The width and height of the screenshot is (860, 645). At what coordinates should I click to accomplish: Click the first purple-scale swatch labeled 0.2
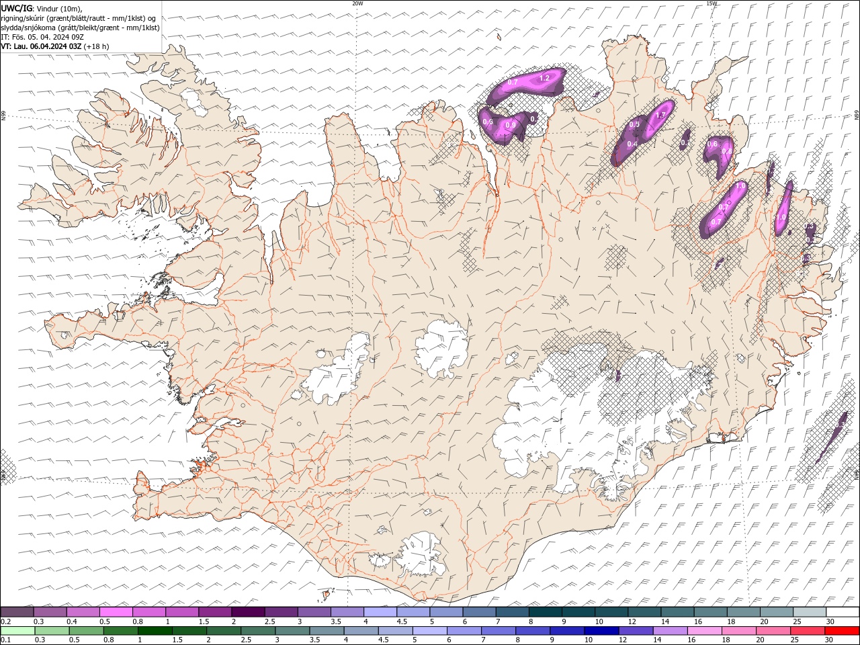click(17, 612)
